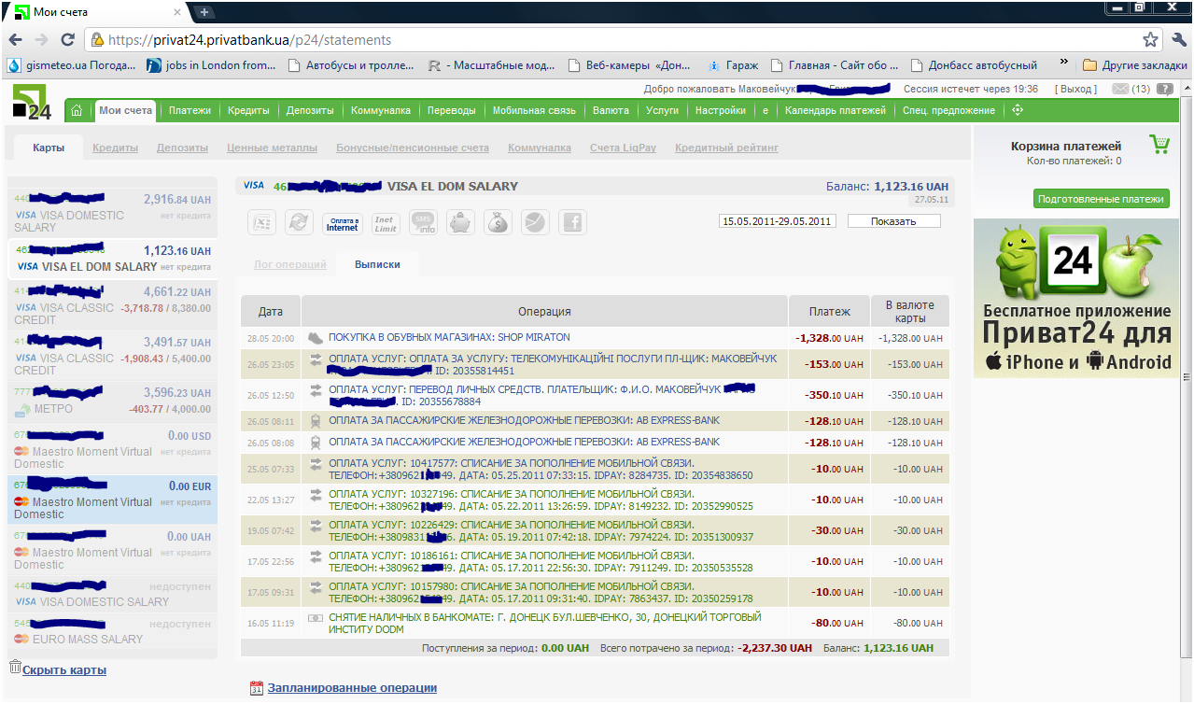Click the Privat24 logo
The width and height of the screenshot is (1194, 704).
[x=32, y=103]
